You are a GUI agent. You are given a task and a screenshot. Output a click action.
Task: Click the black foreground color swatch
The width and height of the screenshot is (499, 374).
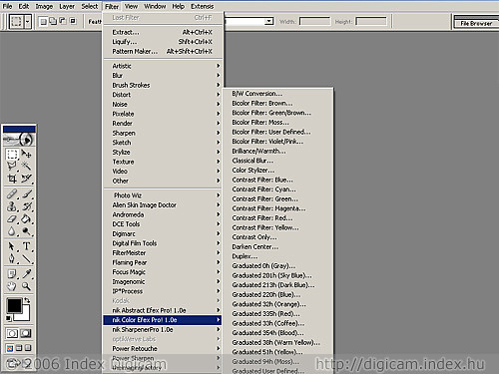14,305
